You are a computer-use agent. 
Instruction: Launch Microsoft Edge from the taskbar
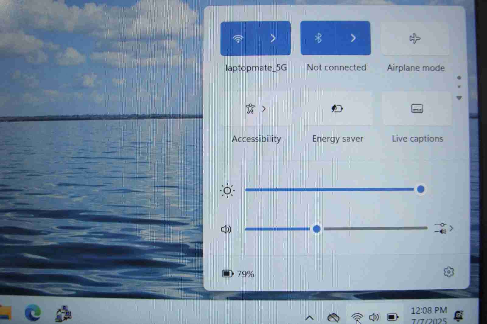(33, 313)
